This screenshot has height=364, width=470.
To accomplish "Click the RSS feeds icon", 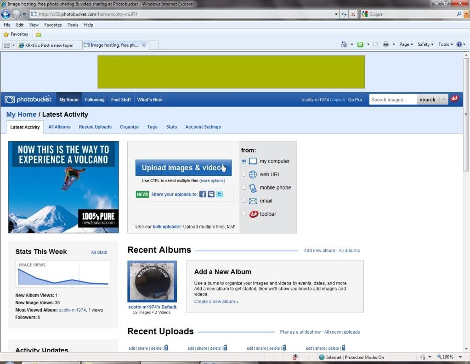I will (x=360, y=45).
